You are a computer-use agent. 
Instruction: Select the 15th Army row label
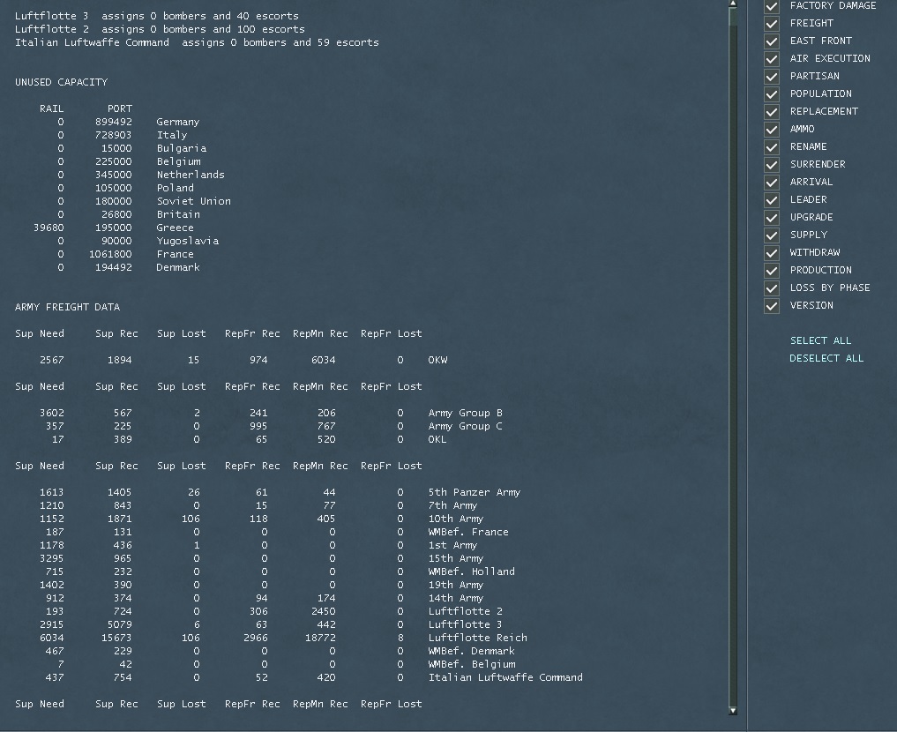[x=456, y=558]
